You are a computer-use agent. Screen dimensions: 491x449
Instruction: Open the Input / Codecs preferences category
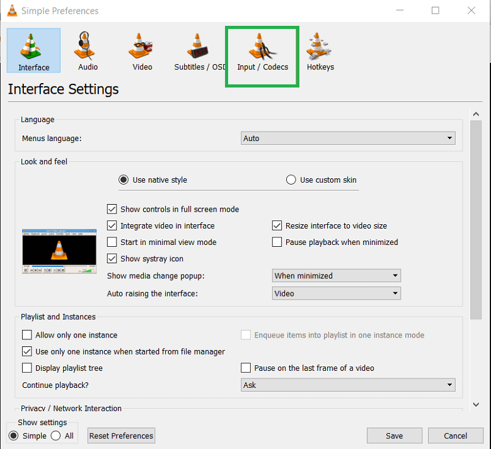(x=262, y=50)
